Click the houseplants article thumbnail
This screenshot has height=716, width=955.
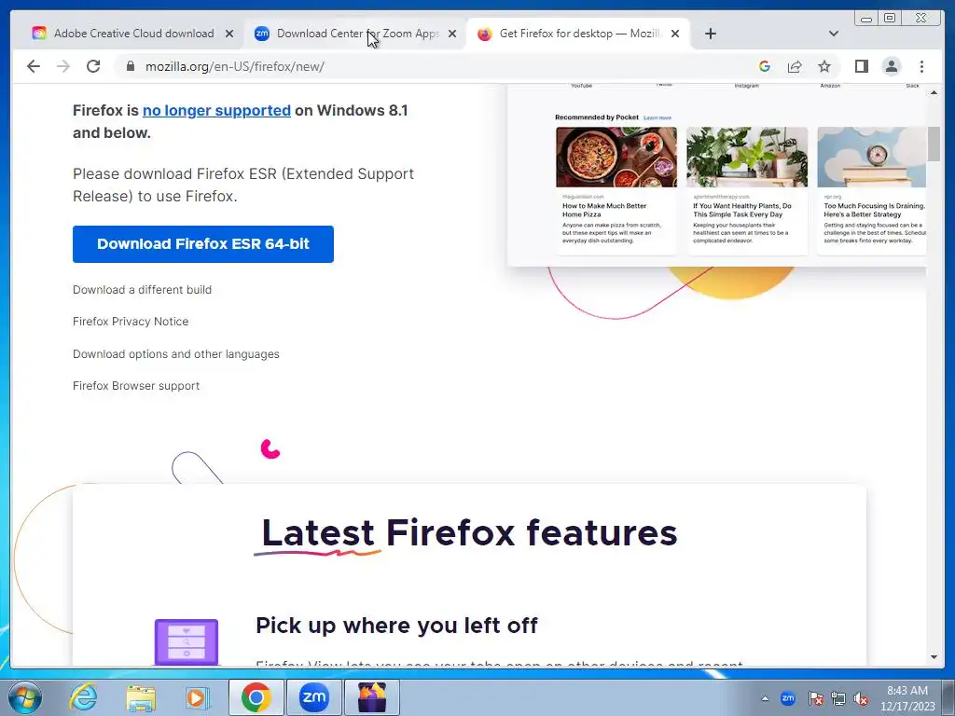(747, 157)
